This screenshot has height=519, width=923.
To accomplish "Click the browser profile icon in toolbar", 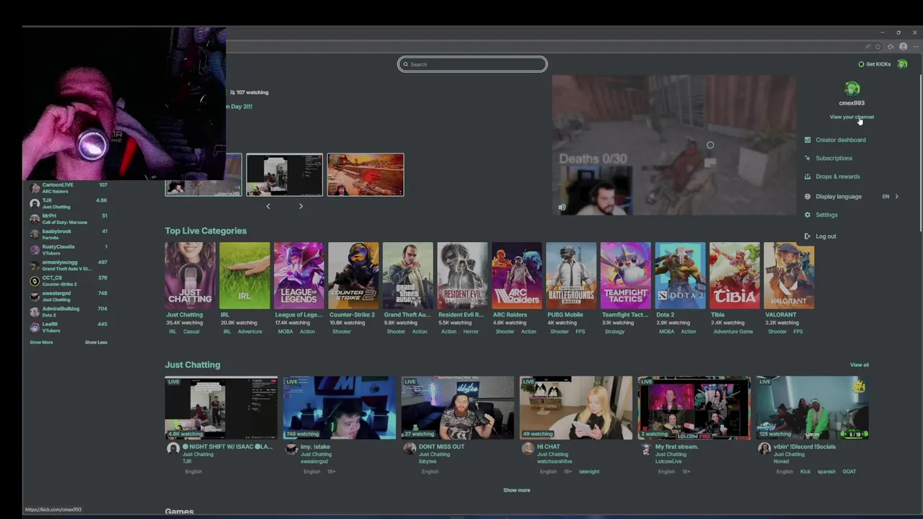I will 903,47.
